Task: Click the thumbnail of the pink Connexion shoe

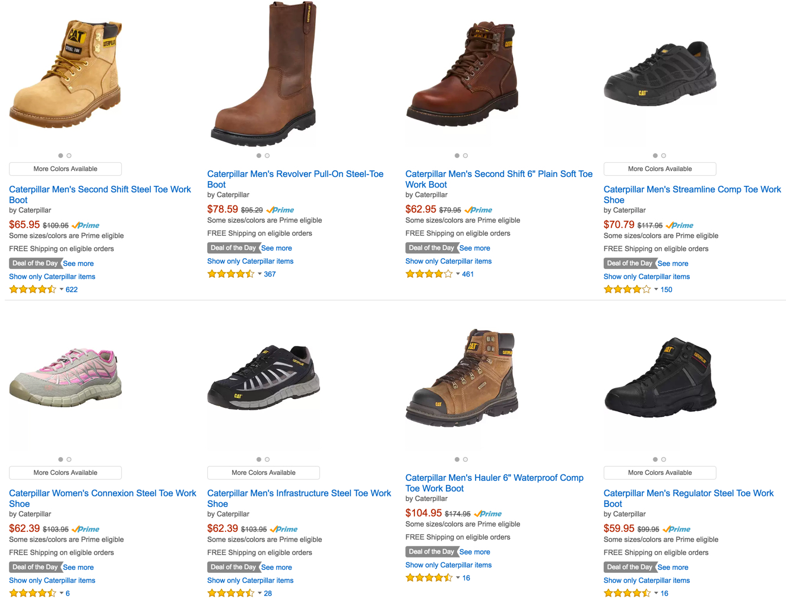Action: (65, 380)
